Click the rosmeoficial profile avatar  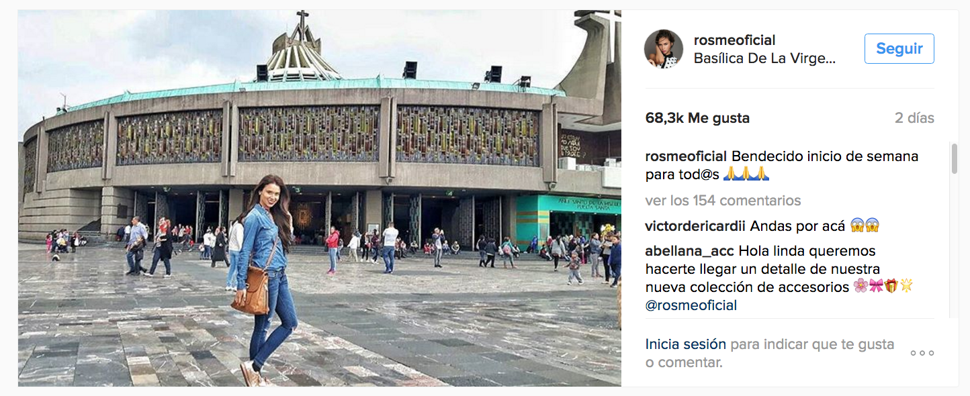[664, 49]
